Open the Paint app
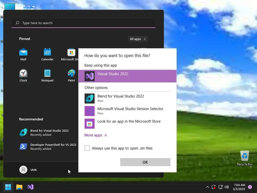The width and height of the screenshot is (257, 193). (72, 75)
